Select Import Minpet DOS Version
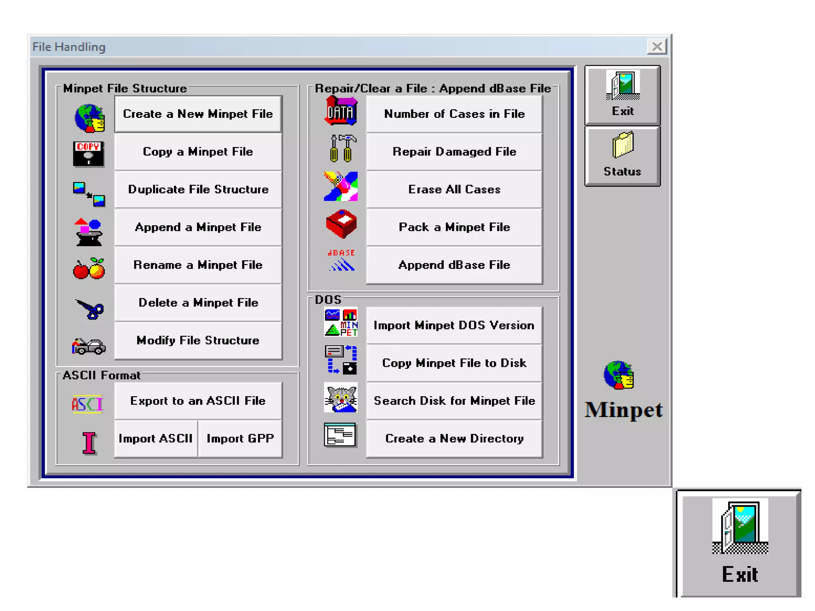The width and height of the screenshot is (815, 611). (454, 325)
